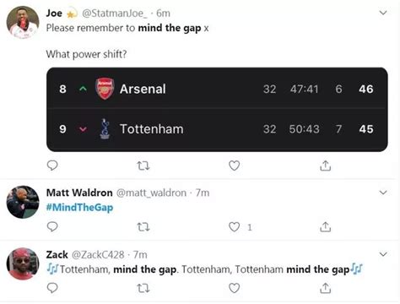Open the chevron menu on Joe's tweet

383,13
